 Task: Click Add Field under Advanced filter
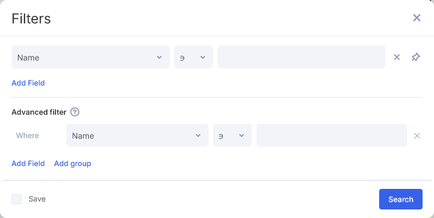click(x=28, y=163)
